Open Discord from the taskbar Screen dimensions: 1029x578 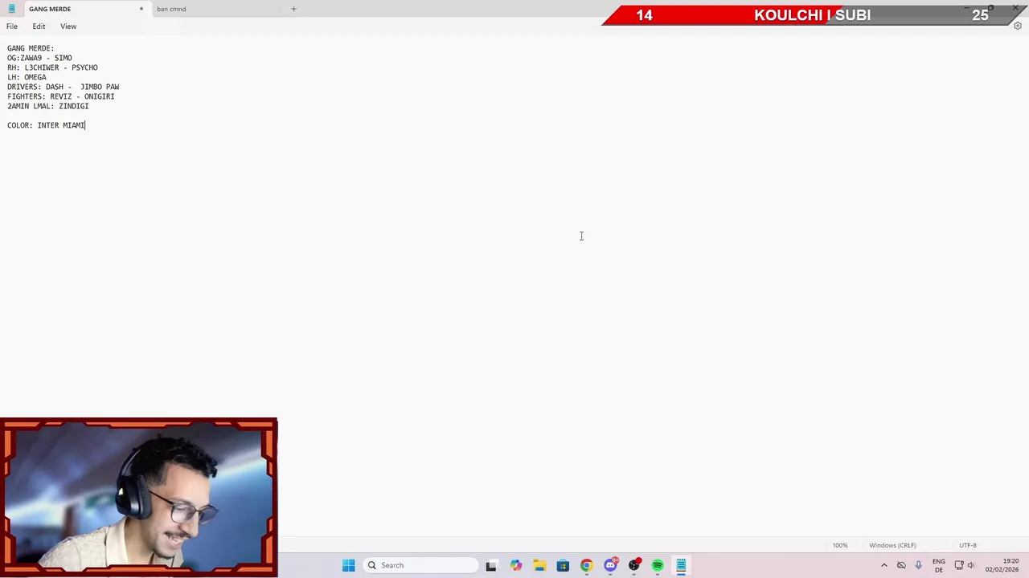[610, 565]
